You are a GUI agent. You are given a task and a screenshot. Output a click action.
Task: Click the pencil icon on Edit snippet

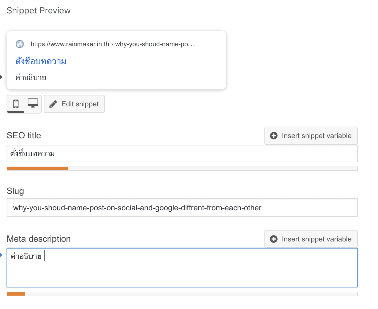point(53,104)
